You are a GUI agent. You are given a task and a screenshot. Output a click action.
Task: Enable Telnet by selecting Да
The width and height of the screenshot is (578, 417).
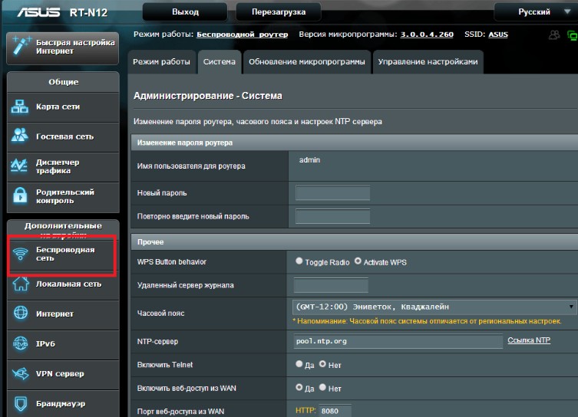pyautogui.click(x=299, y=364)
